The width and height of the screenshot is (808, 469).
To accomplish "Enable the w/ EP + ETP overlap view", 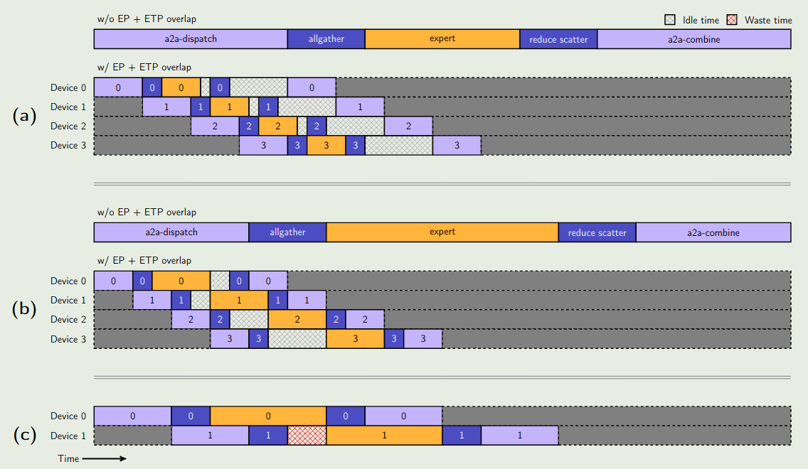I will coord(144,67).
